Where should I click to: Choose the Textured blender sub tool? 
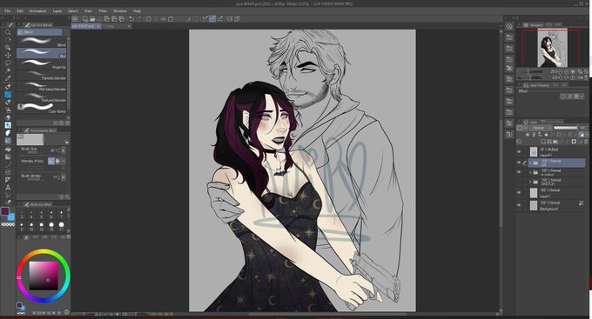(42, 96)
